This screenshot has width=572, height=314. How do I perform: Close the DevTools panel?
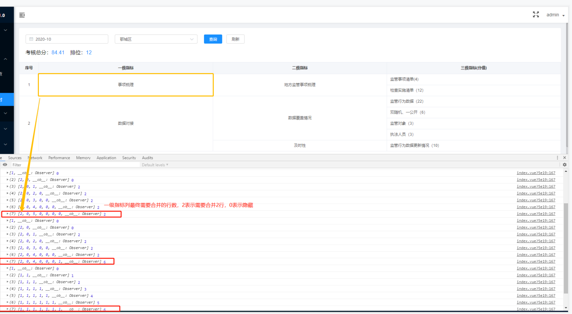564,158
